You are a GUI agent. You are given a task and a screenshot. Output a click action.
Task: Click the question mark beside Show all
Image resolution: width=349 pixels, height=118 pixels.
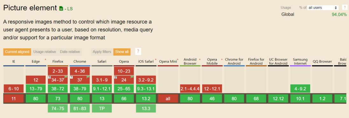[138, 52]
